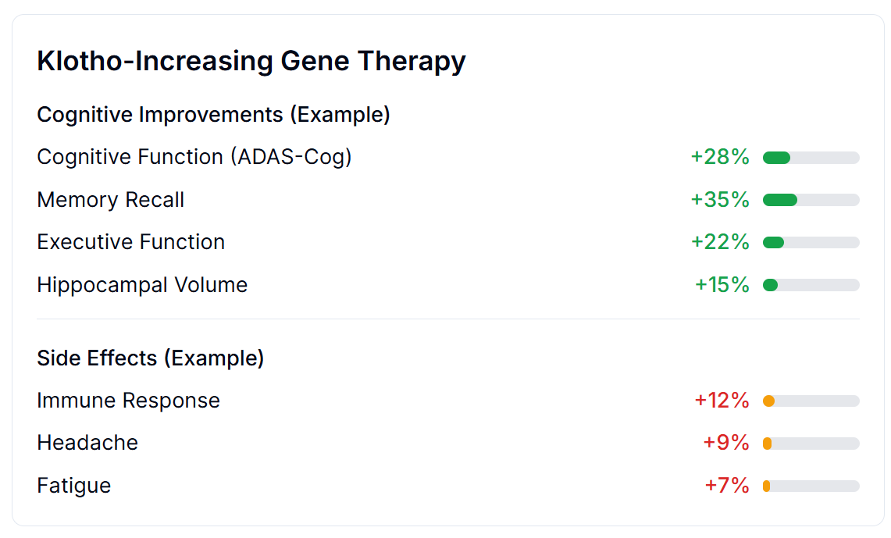Click the Hippocampal Volume progress bar
The width and height of the screenshot is (891, 538).
[811, 285]
